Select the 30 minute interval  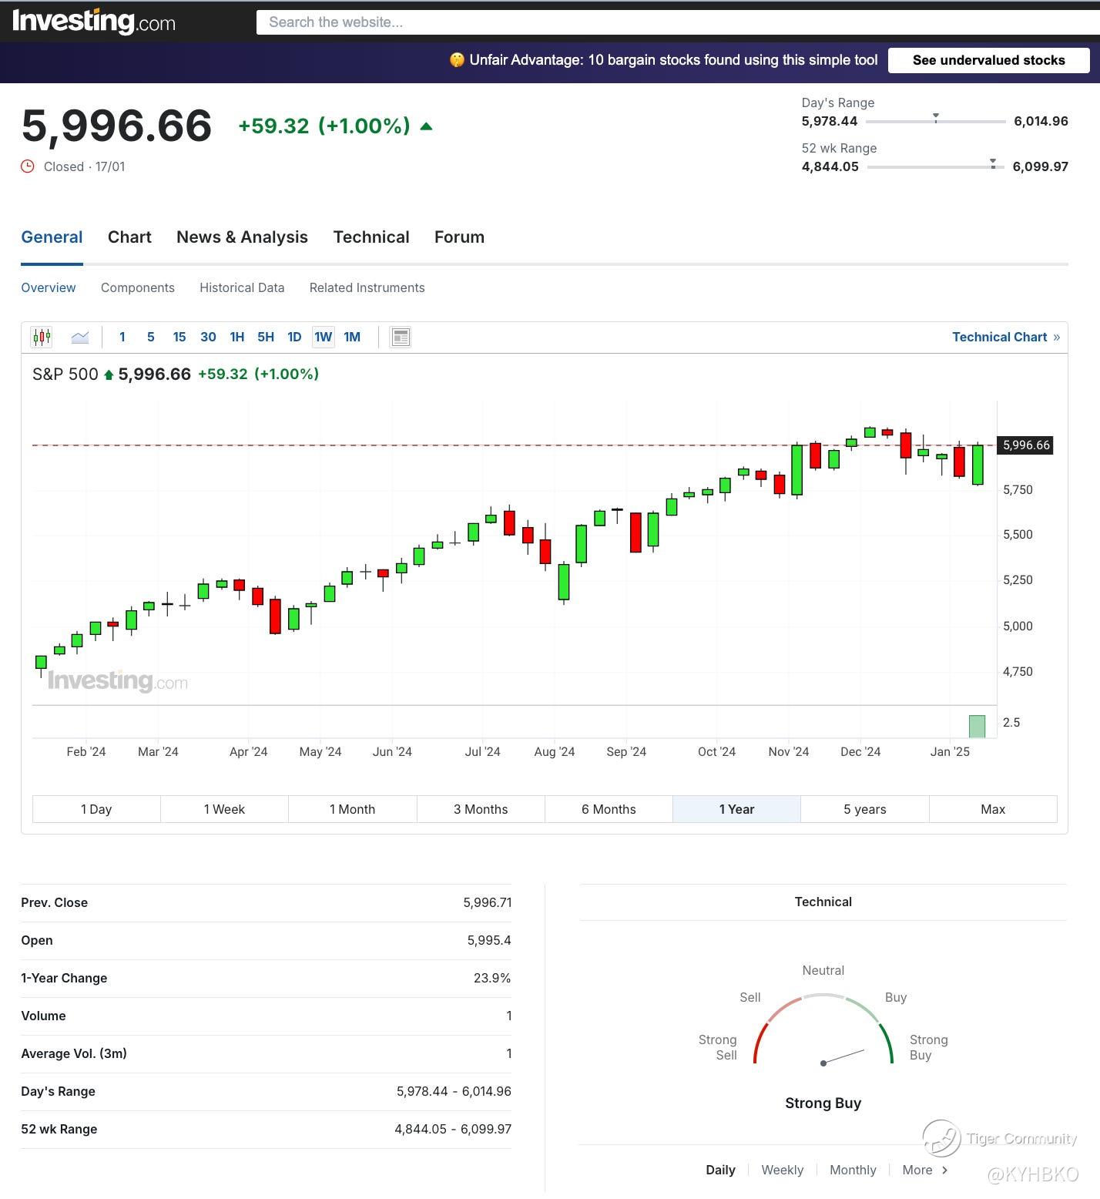208,337
